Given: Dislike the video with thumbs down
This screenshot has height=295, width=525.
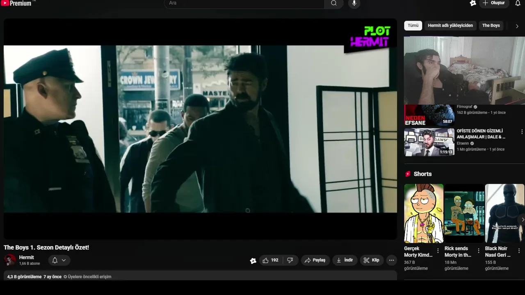Looking at the screenshot, I should pyautogui.click(x=290, y=260).
